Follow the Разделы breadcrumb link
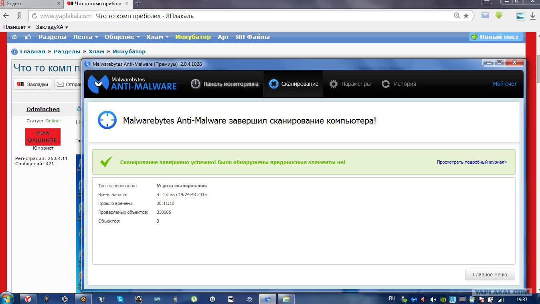The image size is (540, 304). point(67,51)
